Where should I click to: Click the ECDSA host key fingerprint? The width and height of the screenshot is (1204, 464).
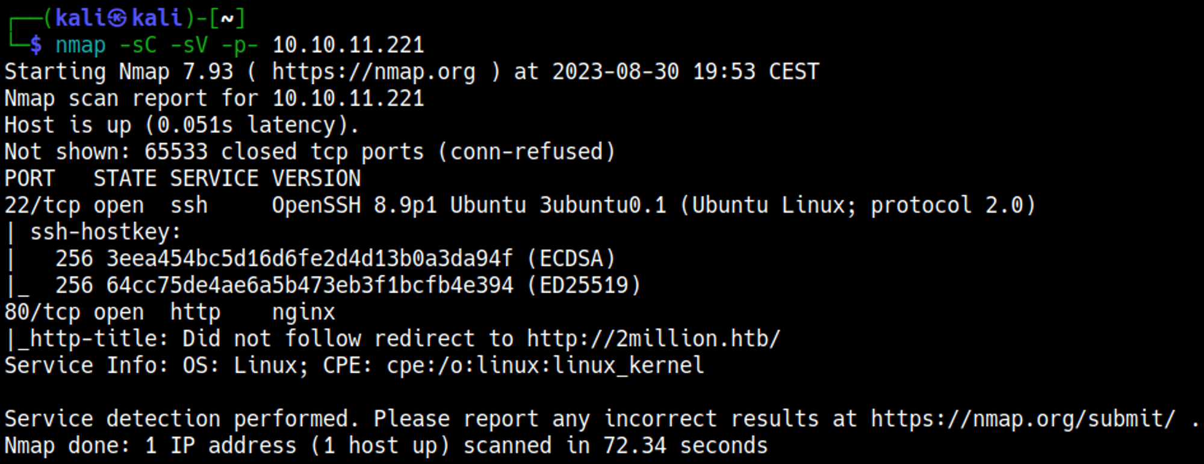[309, 259]
